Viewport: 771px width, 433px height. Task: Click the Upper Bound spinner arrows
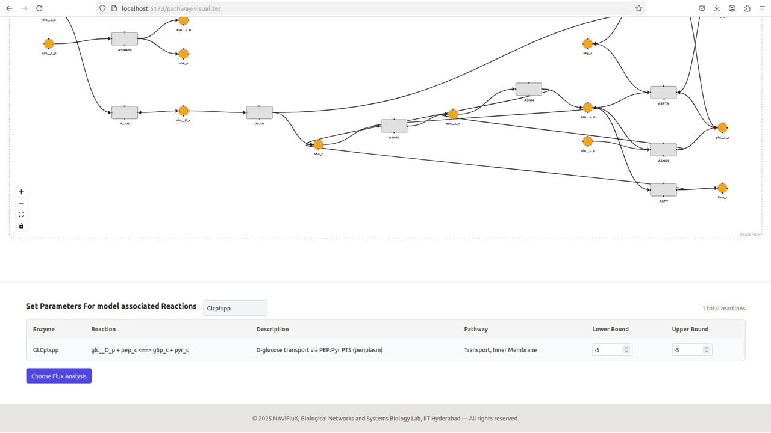707,349
